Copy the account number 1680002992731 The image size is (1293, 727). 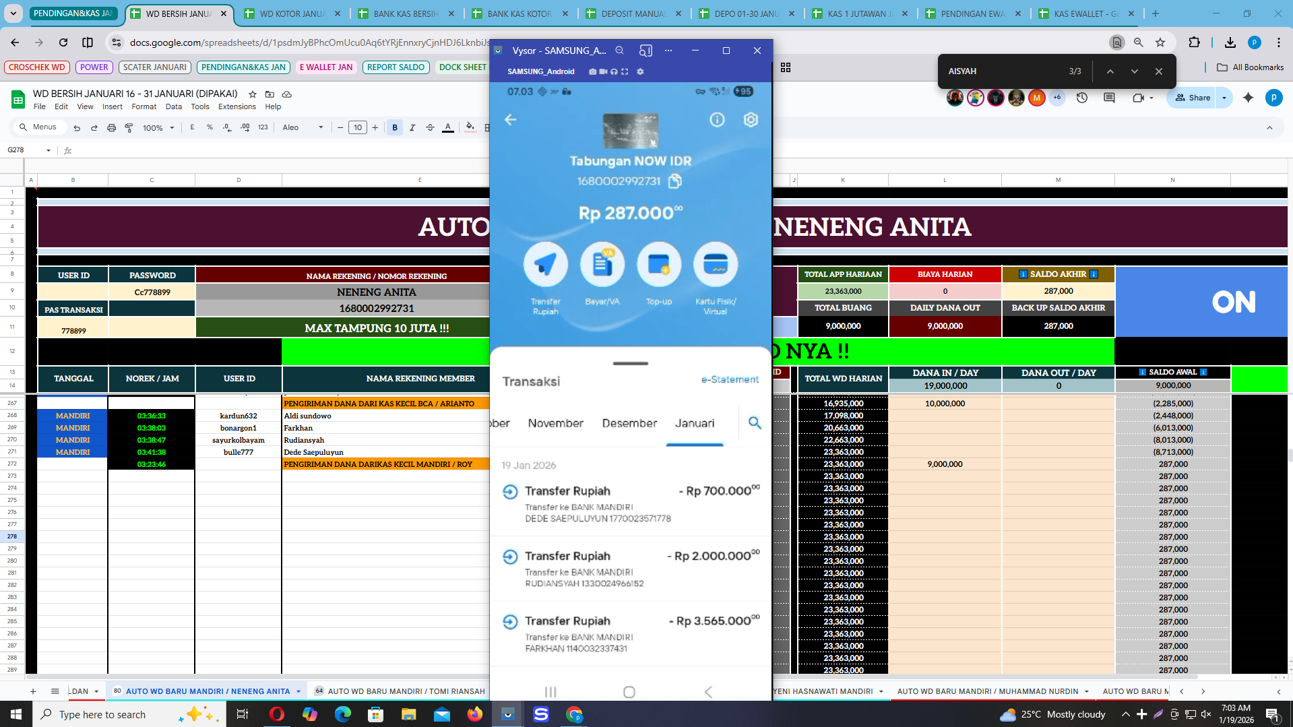point(675,181)
